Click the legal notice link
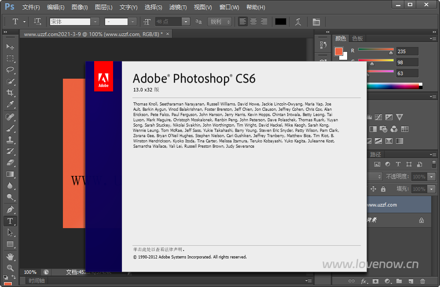The width and height of the screenshot is (440, 287). (x=158, y=249)
